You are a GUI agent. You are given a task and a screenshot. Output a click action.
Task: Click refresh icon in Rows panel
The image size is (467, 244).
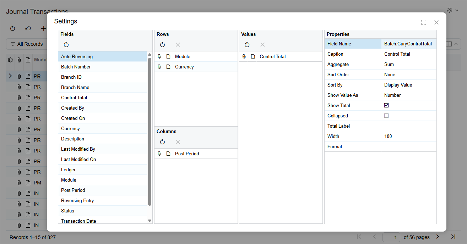point(162,45)
